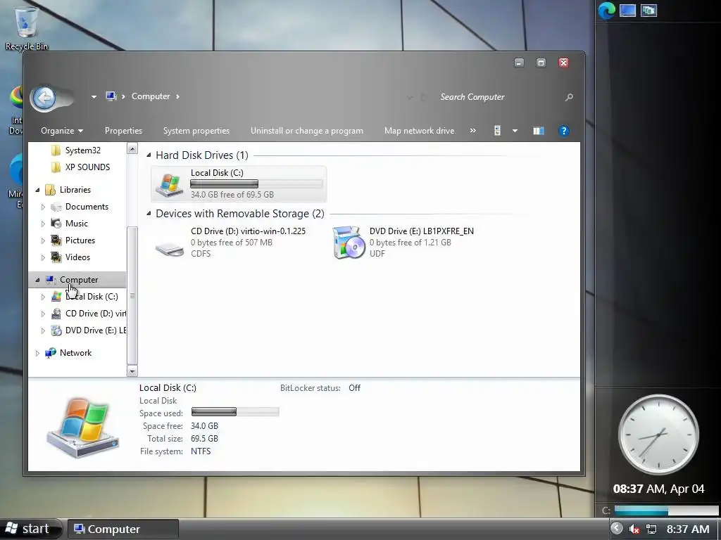
Task: Click DVD Drive (E:) tree icon
Action: point(56,330)
